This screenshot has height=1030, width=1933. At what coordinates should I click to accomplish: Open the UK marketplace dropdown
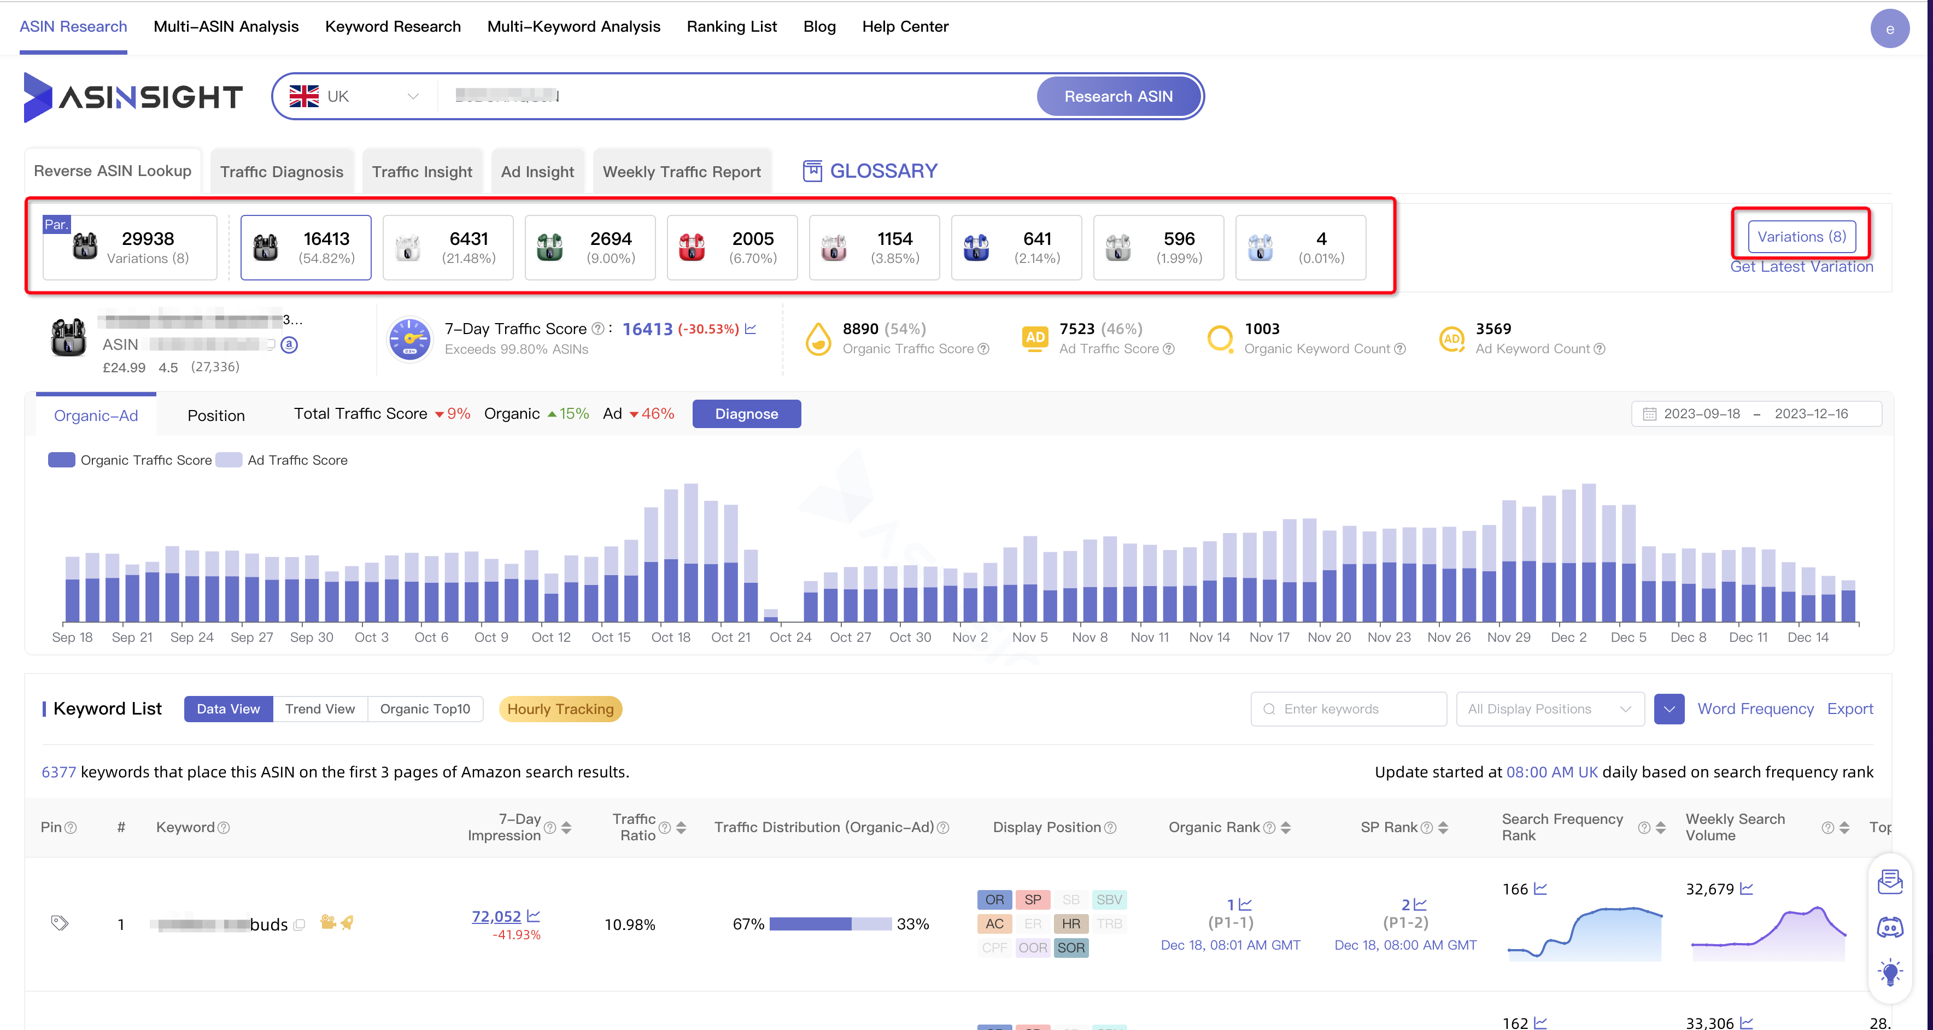click(x=354, y=97)
